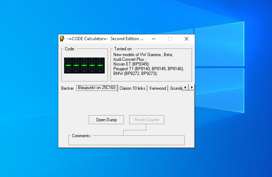Click the first digit of the Code display
Screen dimensions: 272x177
[x=68, y=66]
